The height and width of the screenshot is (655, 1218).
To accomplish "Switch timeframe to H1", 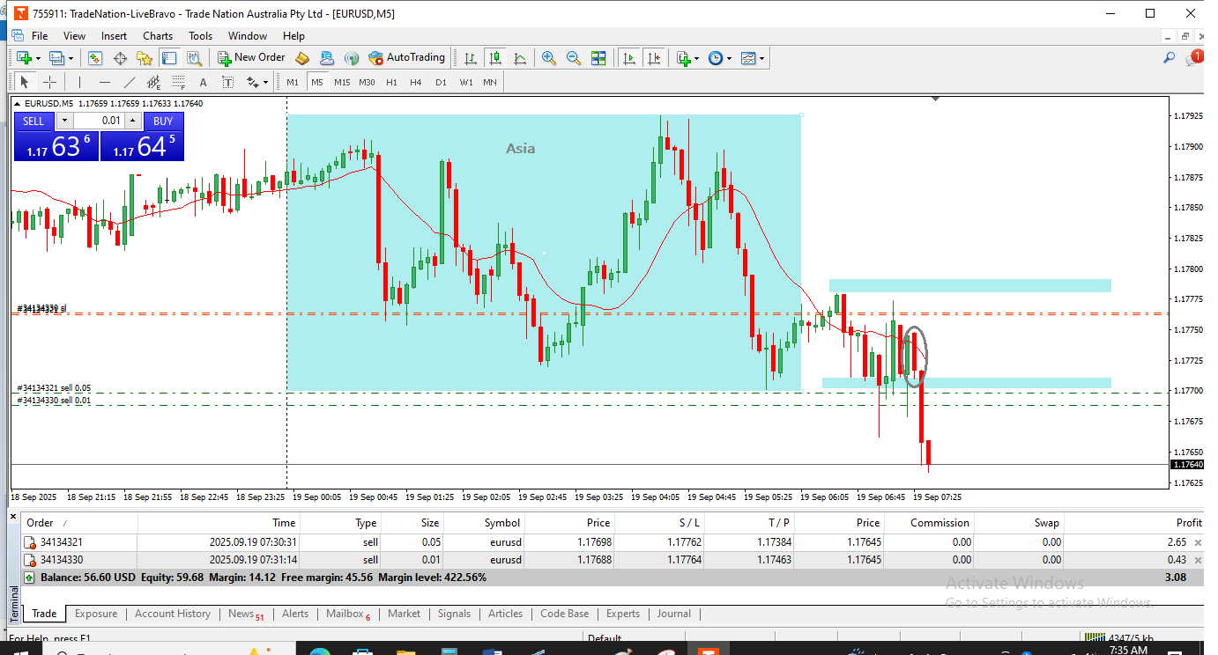I will click(x=391, y=82).
